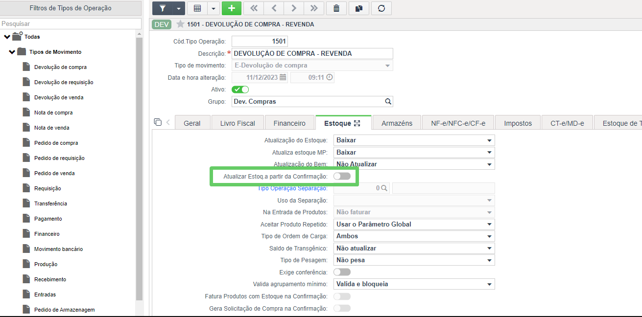
Task: Select Produção tree item
Action: (46, 264)
